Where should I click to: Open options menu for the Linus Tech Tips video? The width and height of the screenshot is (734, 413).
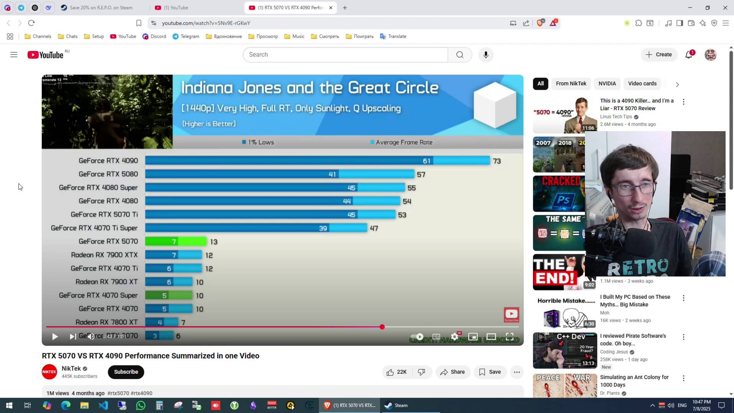(x=684, y=102)
